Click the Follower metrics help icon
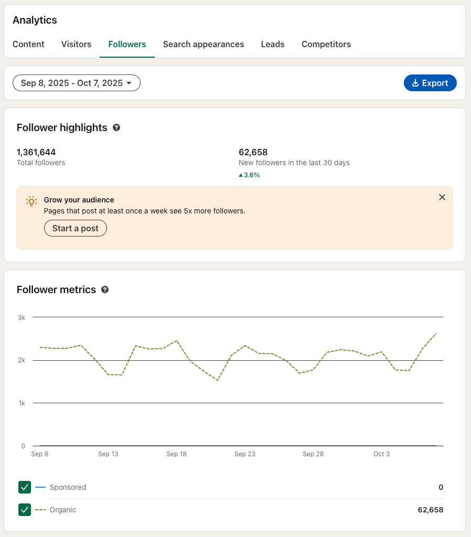 (x=105, y=289)
